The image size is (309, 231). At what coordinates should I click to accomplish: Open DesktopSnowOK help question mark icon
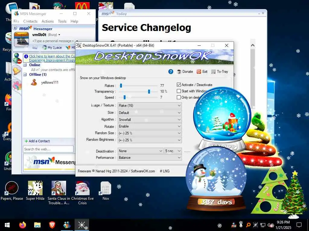[x=171, y=72]
